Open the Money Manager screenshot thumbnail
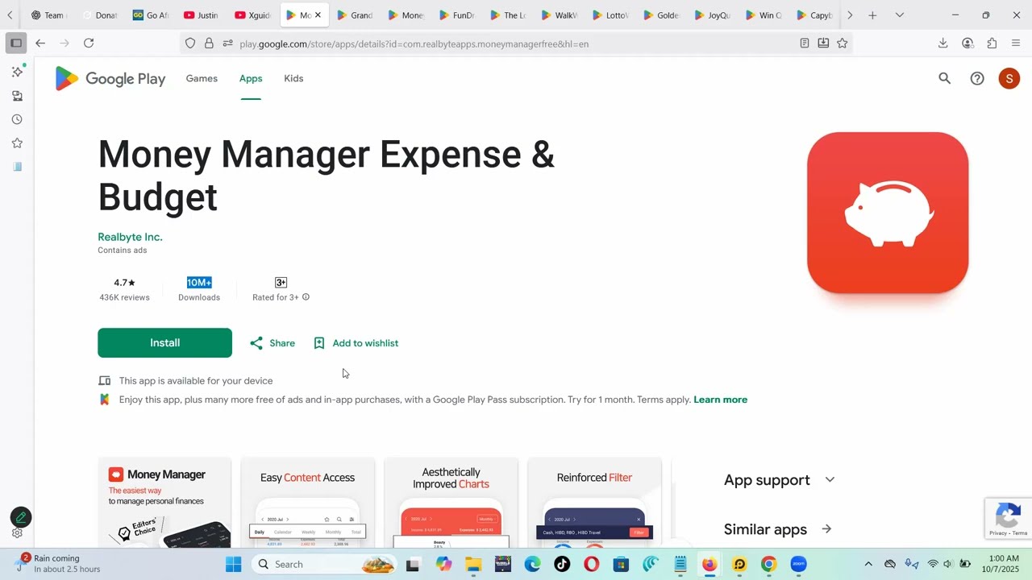 164,503
